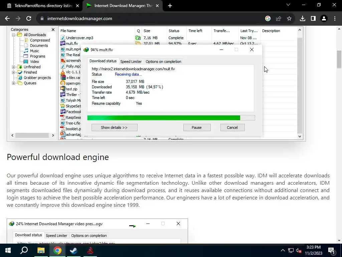Expand the Finished tree node
This screenshot has height=257, width=342.
click(x=13, y=72)
